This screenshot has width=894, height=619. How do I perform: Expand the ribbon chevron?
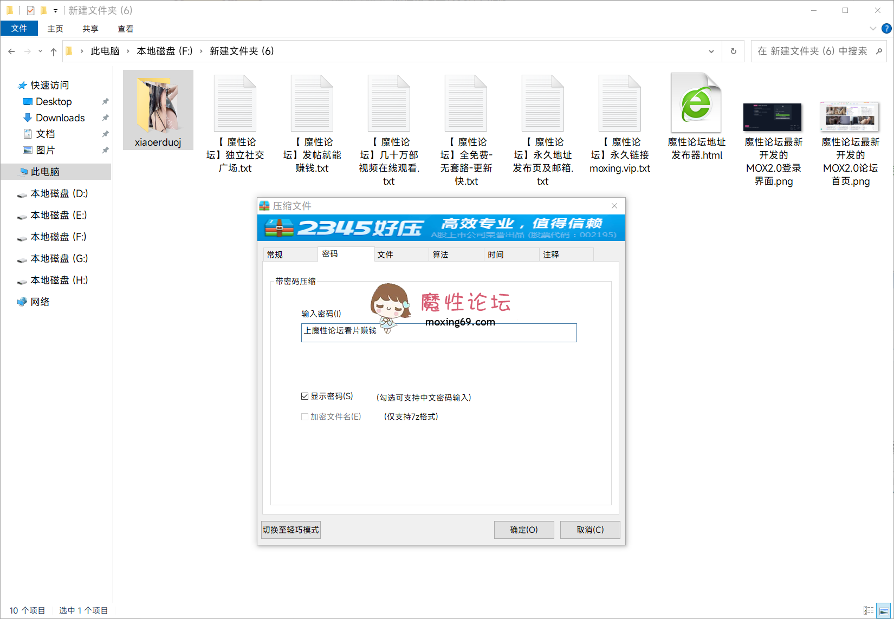[x=873, y=29]
